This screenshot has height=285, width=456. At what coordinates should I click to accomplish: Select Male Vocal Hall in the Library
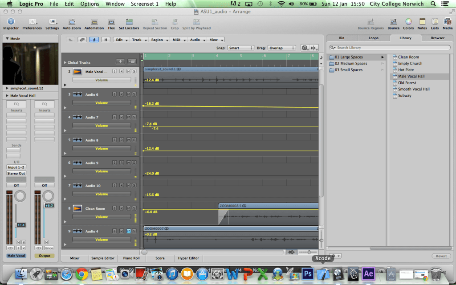[x=411, y=76]
